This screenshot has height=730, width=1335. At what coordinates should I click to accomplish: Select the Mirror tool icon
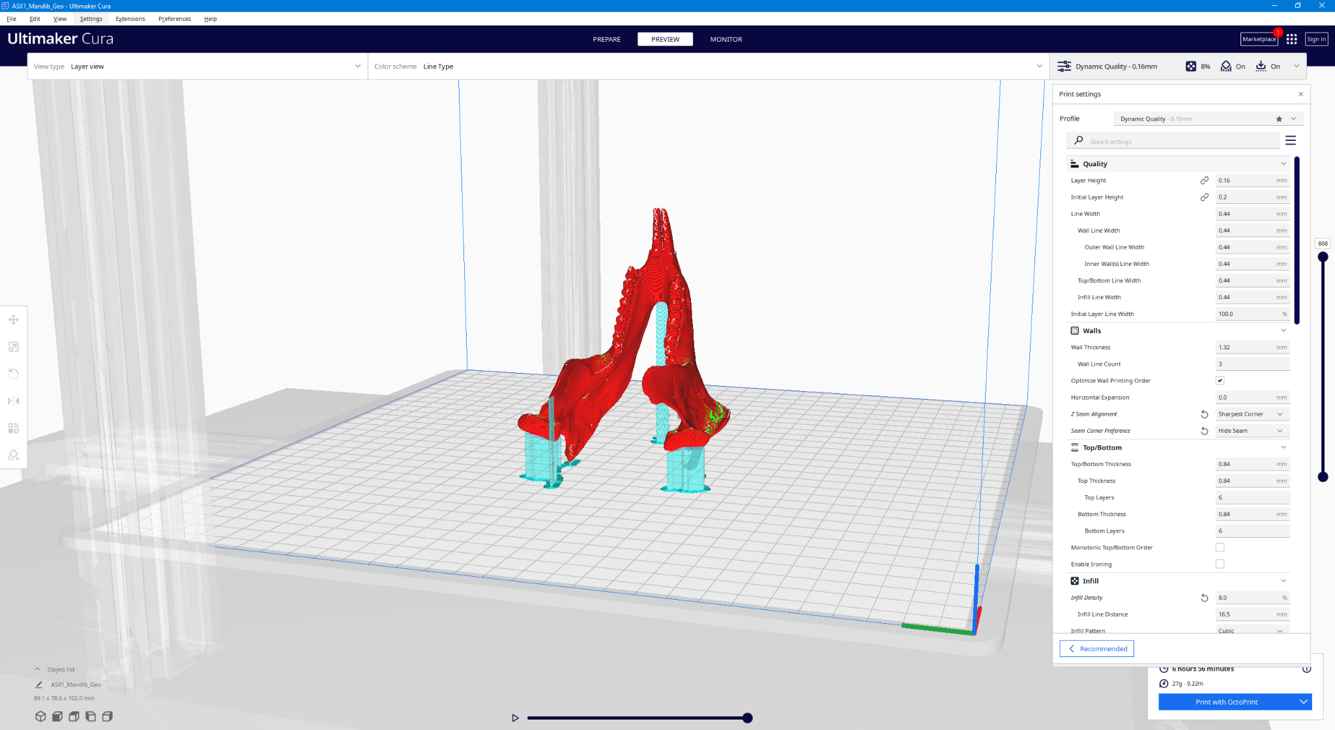coord(14,401)
